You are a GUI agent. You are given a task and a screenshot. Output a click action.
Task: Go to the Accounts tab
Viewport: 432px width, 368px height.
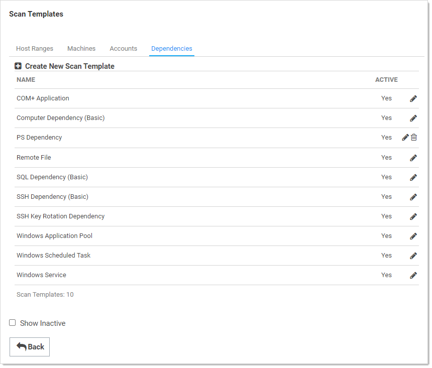123,49
